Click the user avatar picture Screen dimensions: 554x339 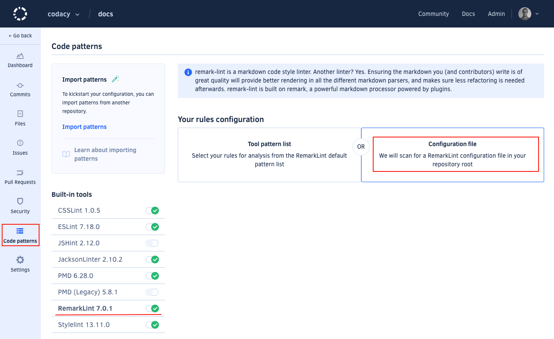[525, 14]
